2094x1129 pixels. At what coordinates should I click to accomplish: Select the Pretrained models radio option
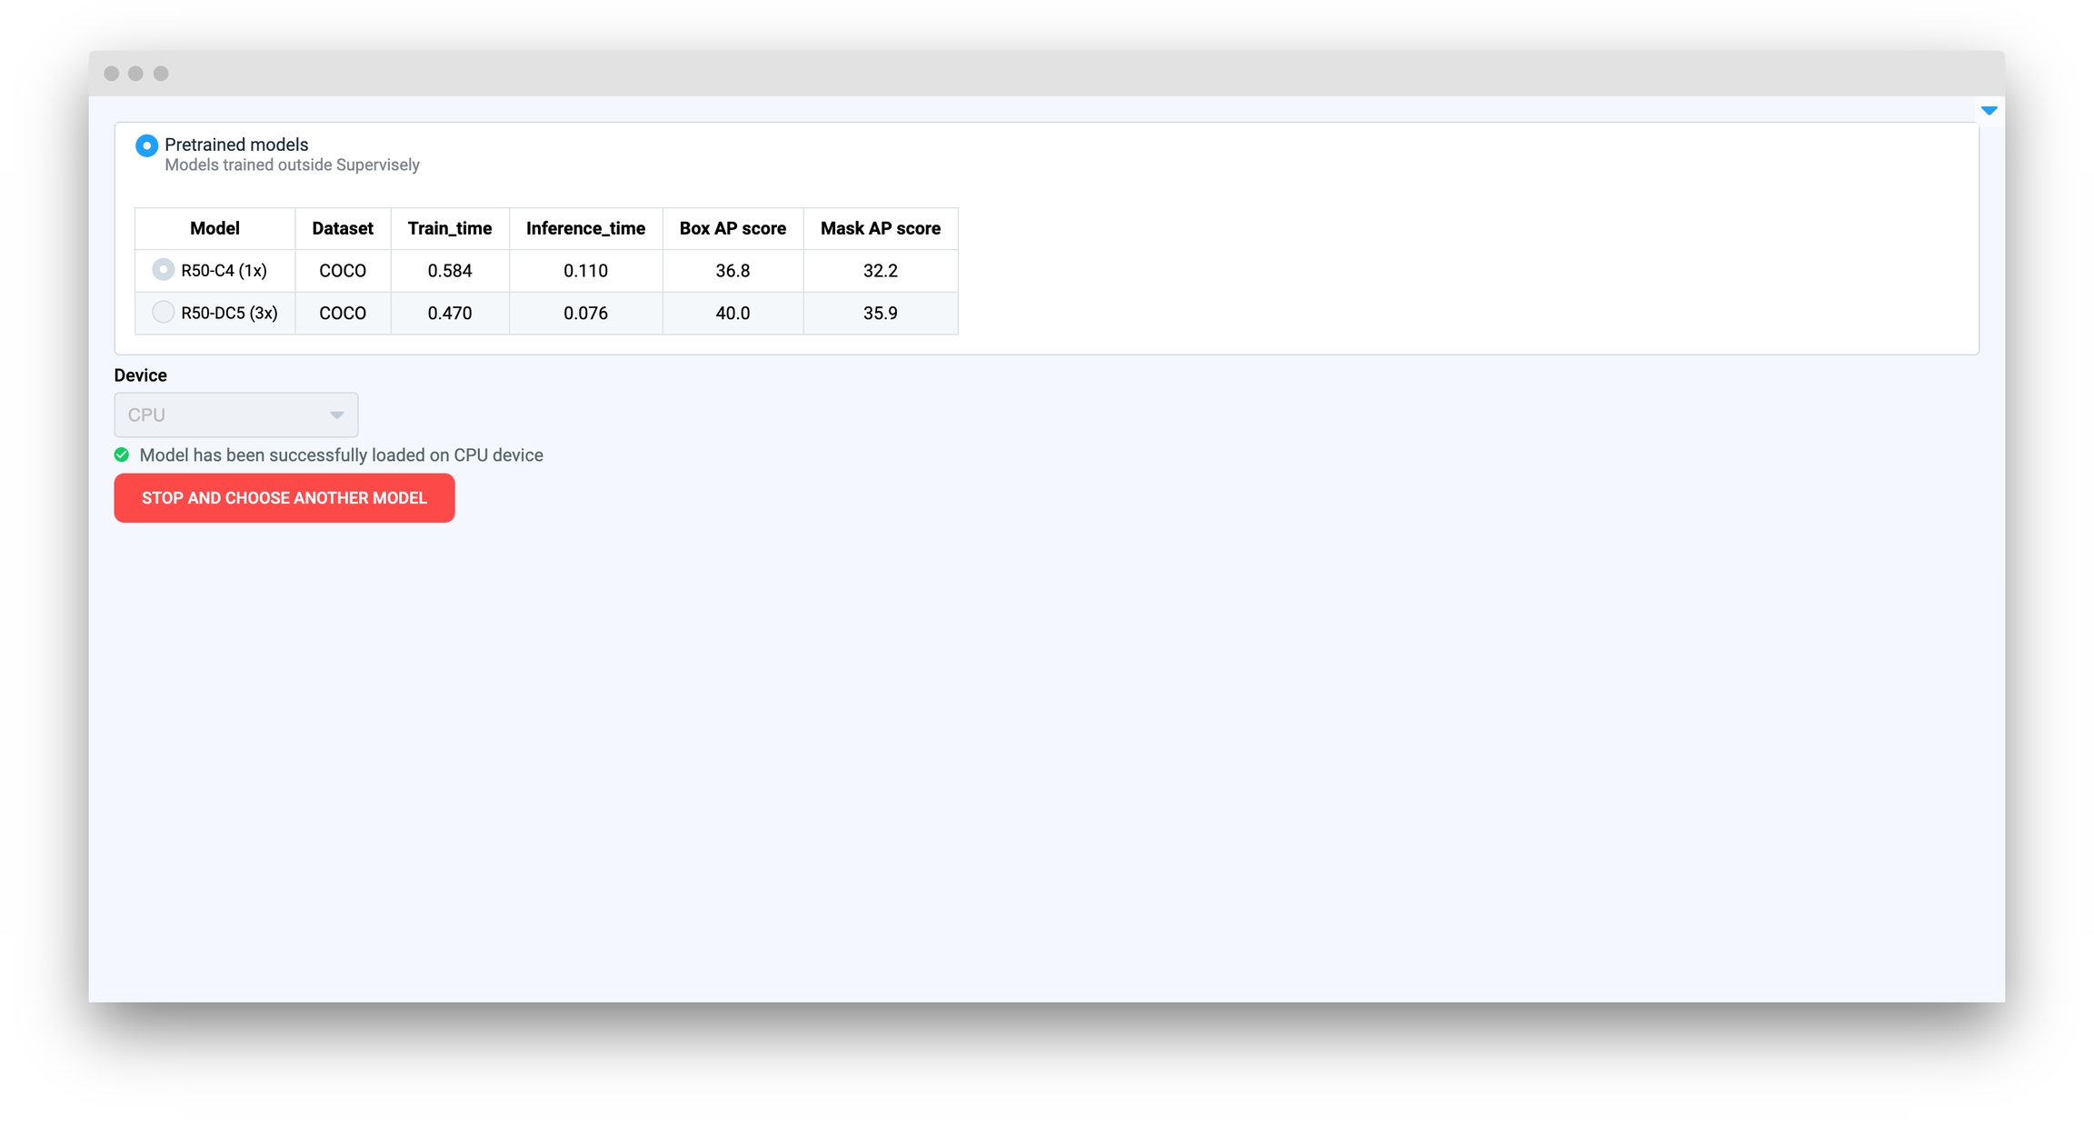(146, 145)
